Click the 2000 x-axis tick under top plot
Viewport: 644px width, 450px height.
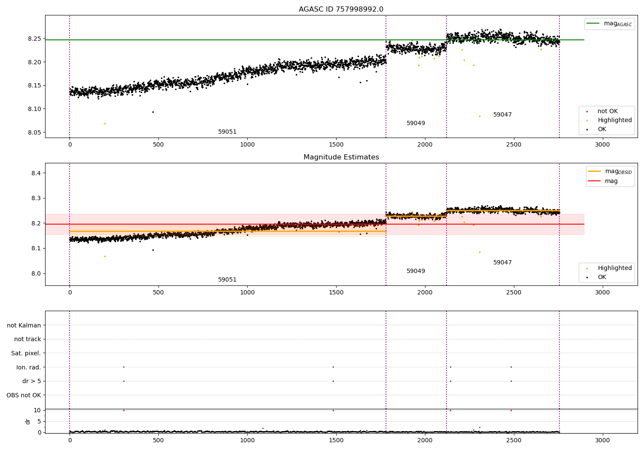point(425,145)
